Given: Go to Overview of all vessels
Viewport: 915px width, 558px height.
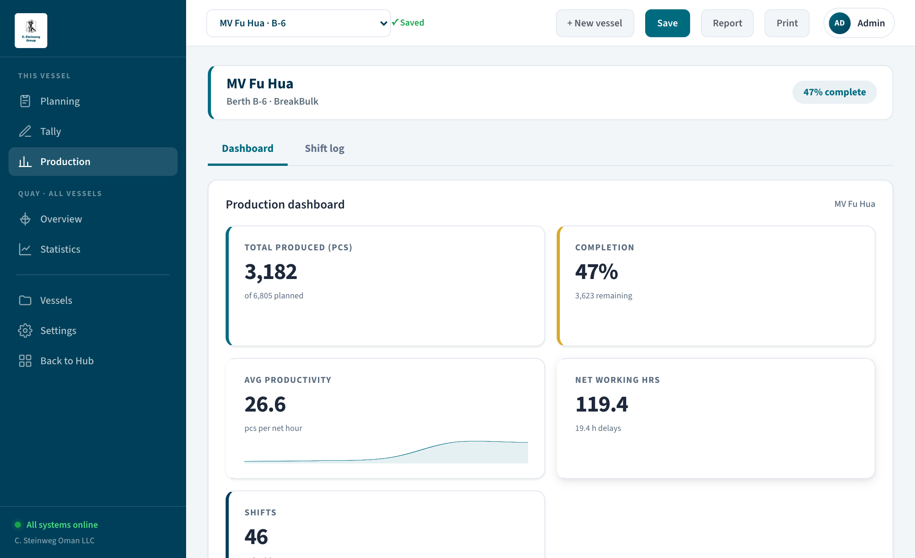Looking at the screenshot, I should tap(93, 219).
